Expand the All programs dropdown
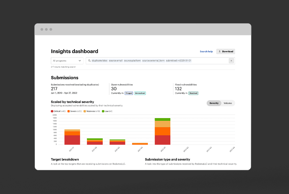Viewport: 289px width, 194px height. (67, 61)
